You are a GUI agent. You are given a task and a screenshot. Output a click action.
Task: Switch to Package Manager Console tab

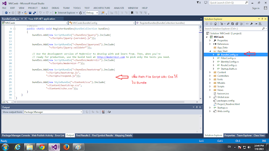(x=16, y=135)
